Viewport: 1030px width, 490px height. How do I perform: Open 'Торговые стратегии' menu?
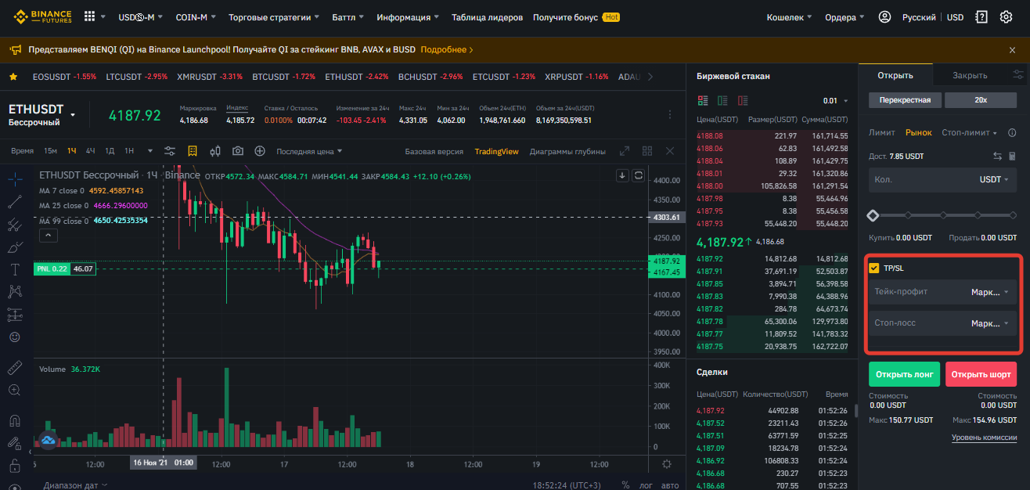point(275,17)
